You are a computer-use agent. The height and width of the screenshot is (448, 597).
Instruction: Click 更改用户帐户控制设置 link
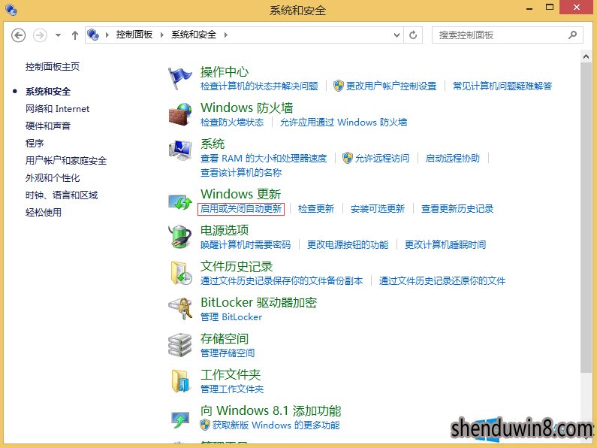coord(391,86)
